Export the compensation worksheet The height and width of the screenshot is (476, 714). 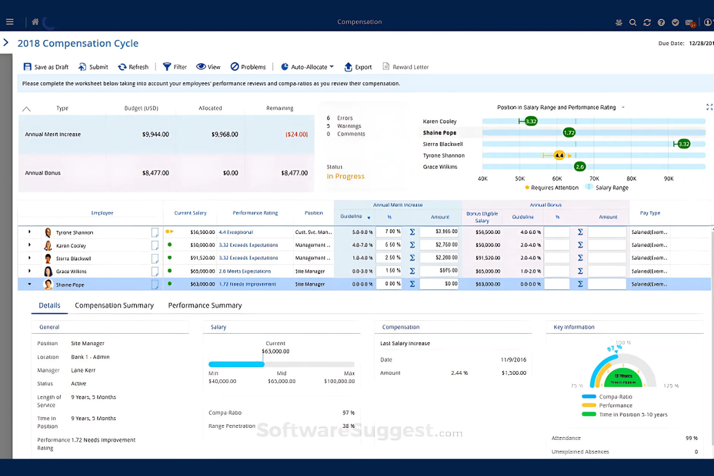point(358,67)
